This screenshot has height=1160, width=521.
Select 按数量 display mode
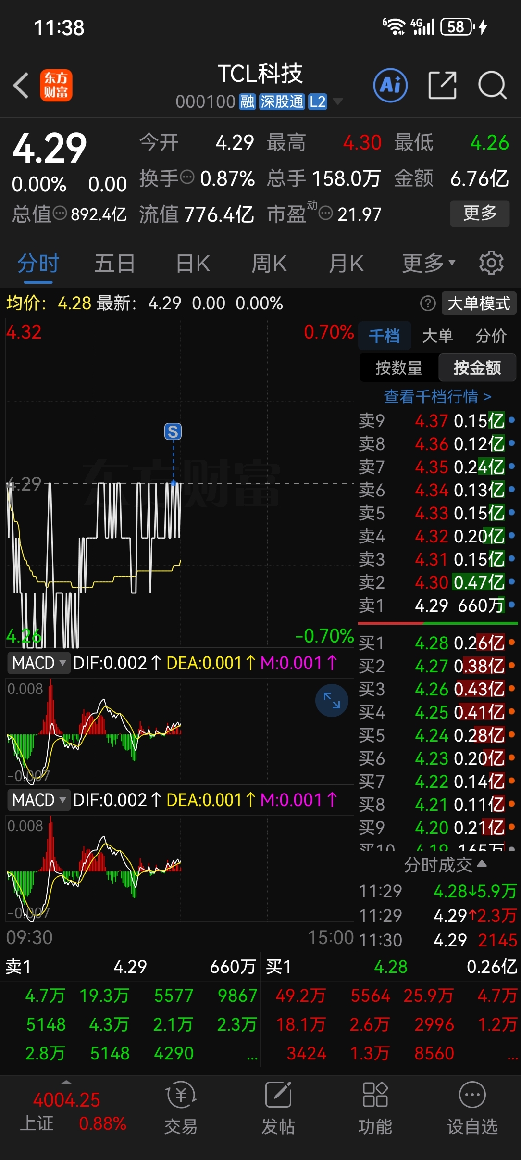399,368
